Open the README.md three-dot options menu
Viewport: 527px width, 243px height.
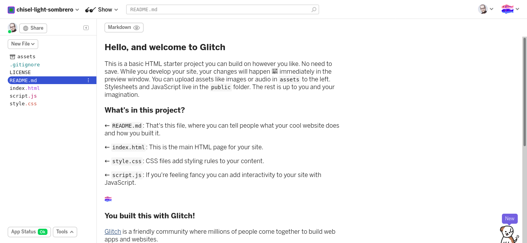[x=88, y=80]
